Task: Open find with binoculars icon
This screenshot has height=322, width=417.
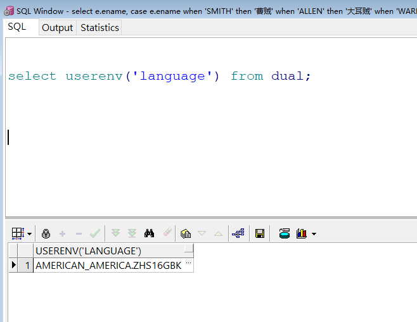Action: (149, 233)
